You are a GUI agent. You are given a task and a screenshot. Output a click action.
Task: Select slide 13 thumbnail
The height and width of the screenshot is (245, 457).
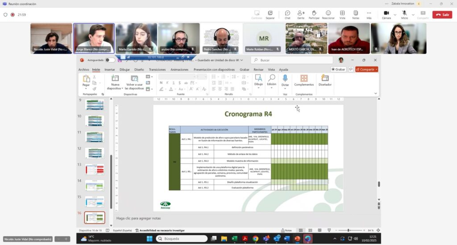[x=95, y=169]
